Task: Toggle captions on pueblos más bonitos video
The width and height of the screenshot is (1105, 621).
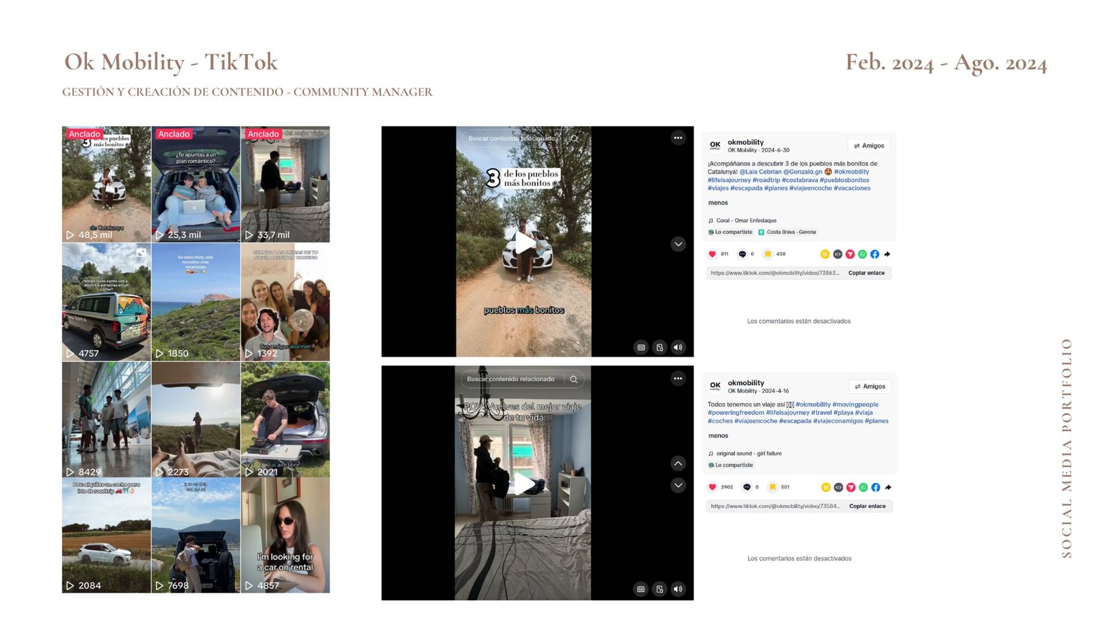Action: [641, 347]
